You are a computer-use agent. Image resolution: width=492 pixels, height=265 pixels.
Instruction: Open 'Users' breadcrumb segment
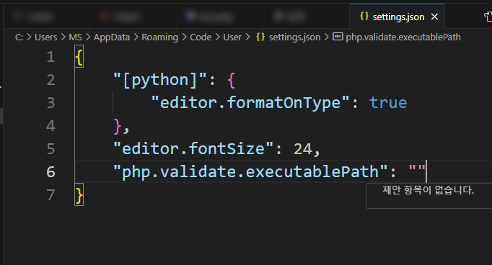coord(46,37)
